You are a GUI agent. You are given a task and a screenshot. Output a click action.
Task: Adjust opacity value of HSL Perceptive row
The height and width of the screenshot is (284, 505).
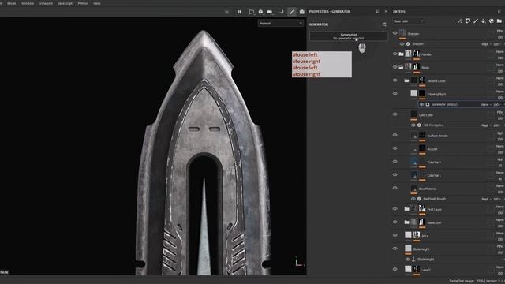496,125
